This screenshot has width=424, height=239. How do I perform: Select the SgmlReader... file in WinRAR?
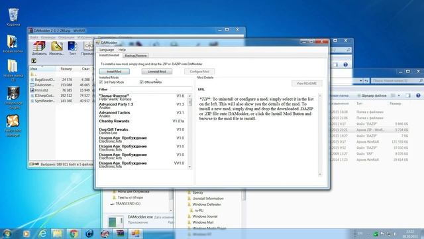(x=42, y=101)
